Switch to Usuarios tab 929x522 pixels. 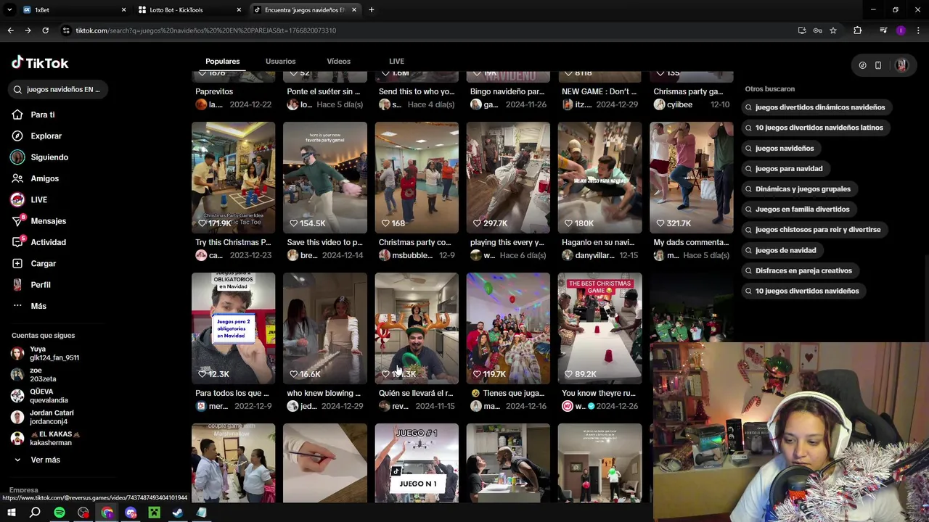(280, 62)
